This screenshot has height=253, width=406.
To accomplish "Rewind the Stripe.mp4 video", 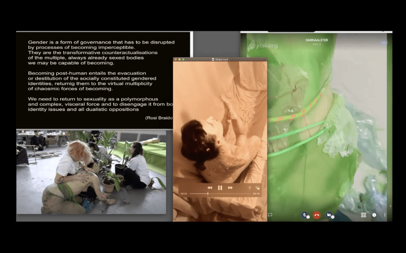I will 210,188.
